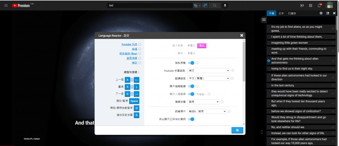The height and width of the screenshot is (146, 339).
Task: Click the Space shortcut key button
Action: coord(134,101)
